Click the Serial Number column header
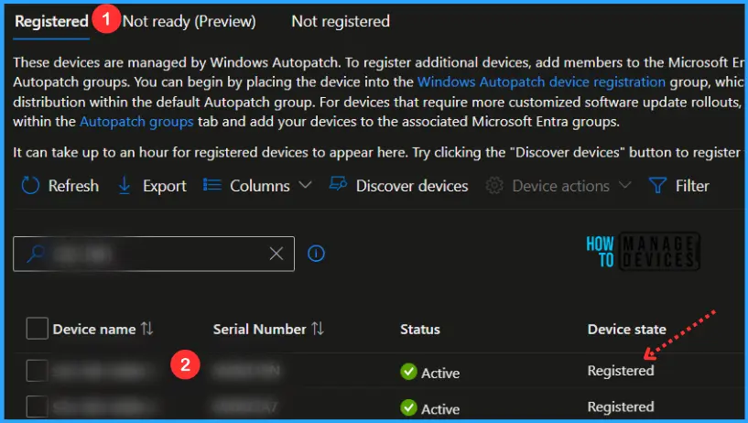 coord(259,329)
